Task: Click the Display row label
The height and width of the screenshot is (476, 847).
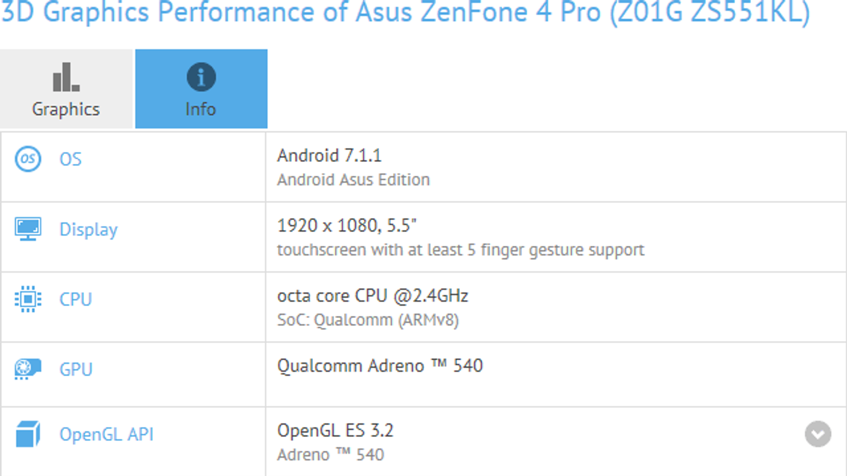Action: coord(88,230)
